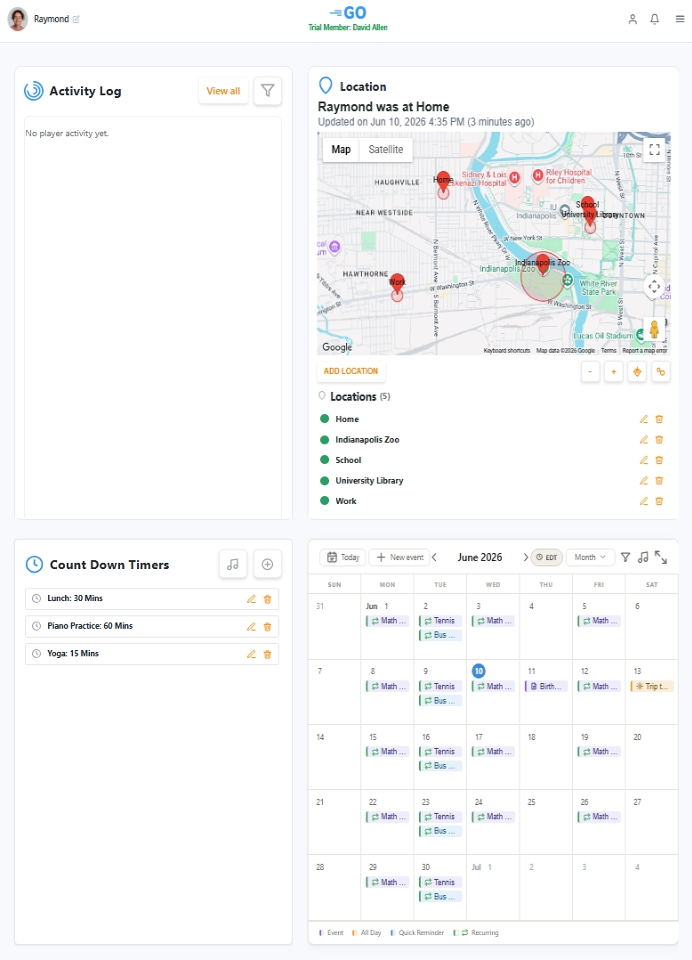Select the Map view tab
The width and height of the screenshot is (692, 960).
342,150
